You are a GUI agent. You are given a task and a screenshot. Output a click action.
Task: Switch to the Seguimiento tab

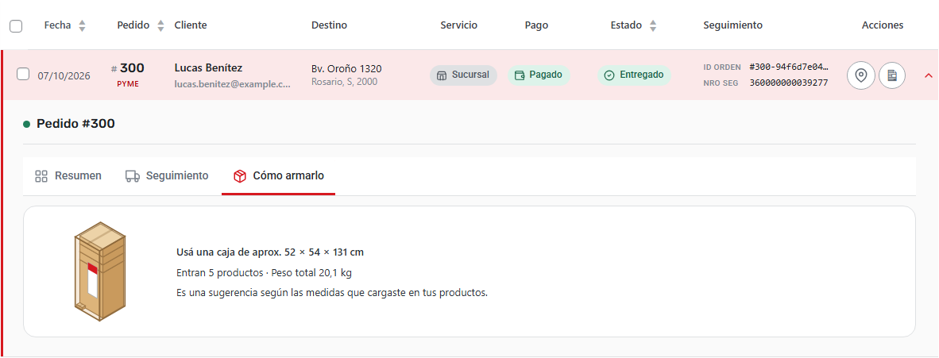point(167,176)
